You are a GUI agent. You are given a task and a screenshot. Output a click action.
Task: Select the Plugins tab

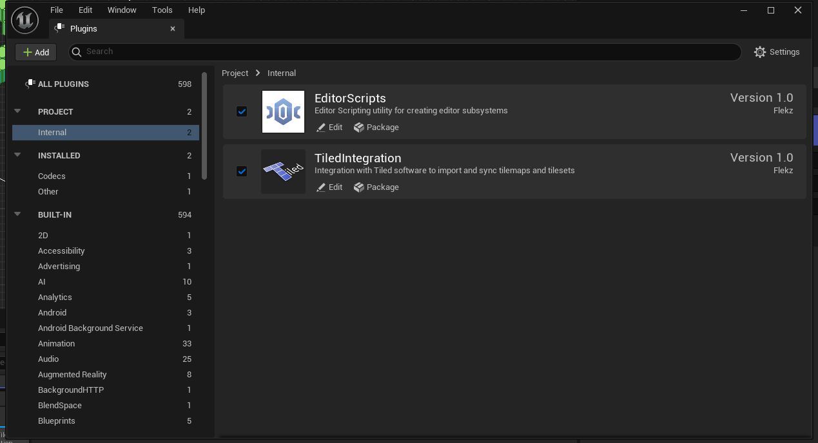coord(116,28)
